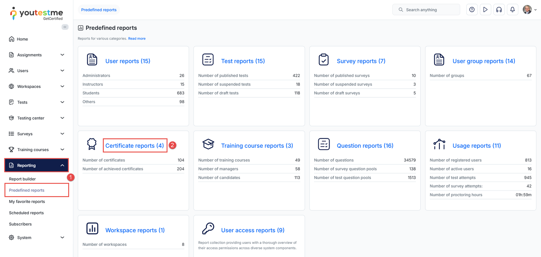Click the Usage reports chart icon

point(439,144)
